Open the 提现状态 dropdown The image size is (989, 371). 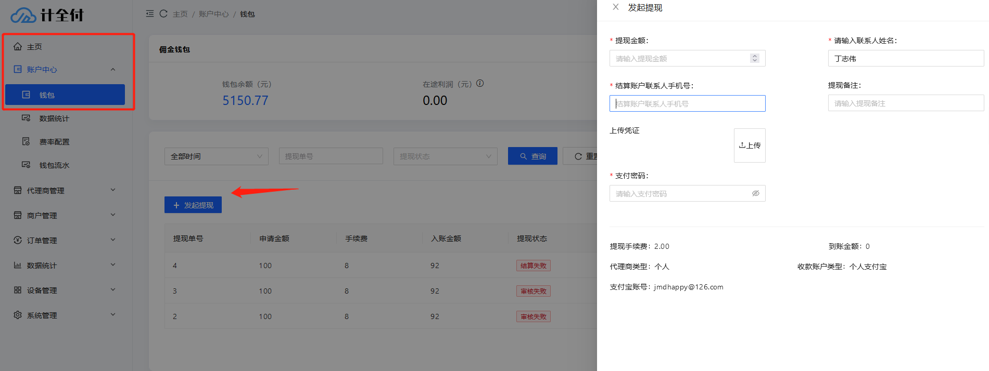(446, 156)
